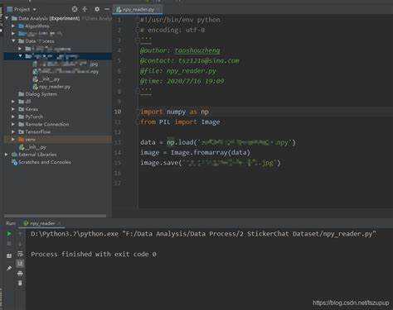Open Project panel settings via the gear icon

point(97,9)
